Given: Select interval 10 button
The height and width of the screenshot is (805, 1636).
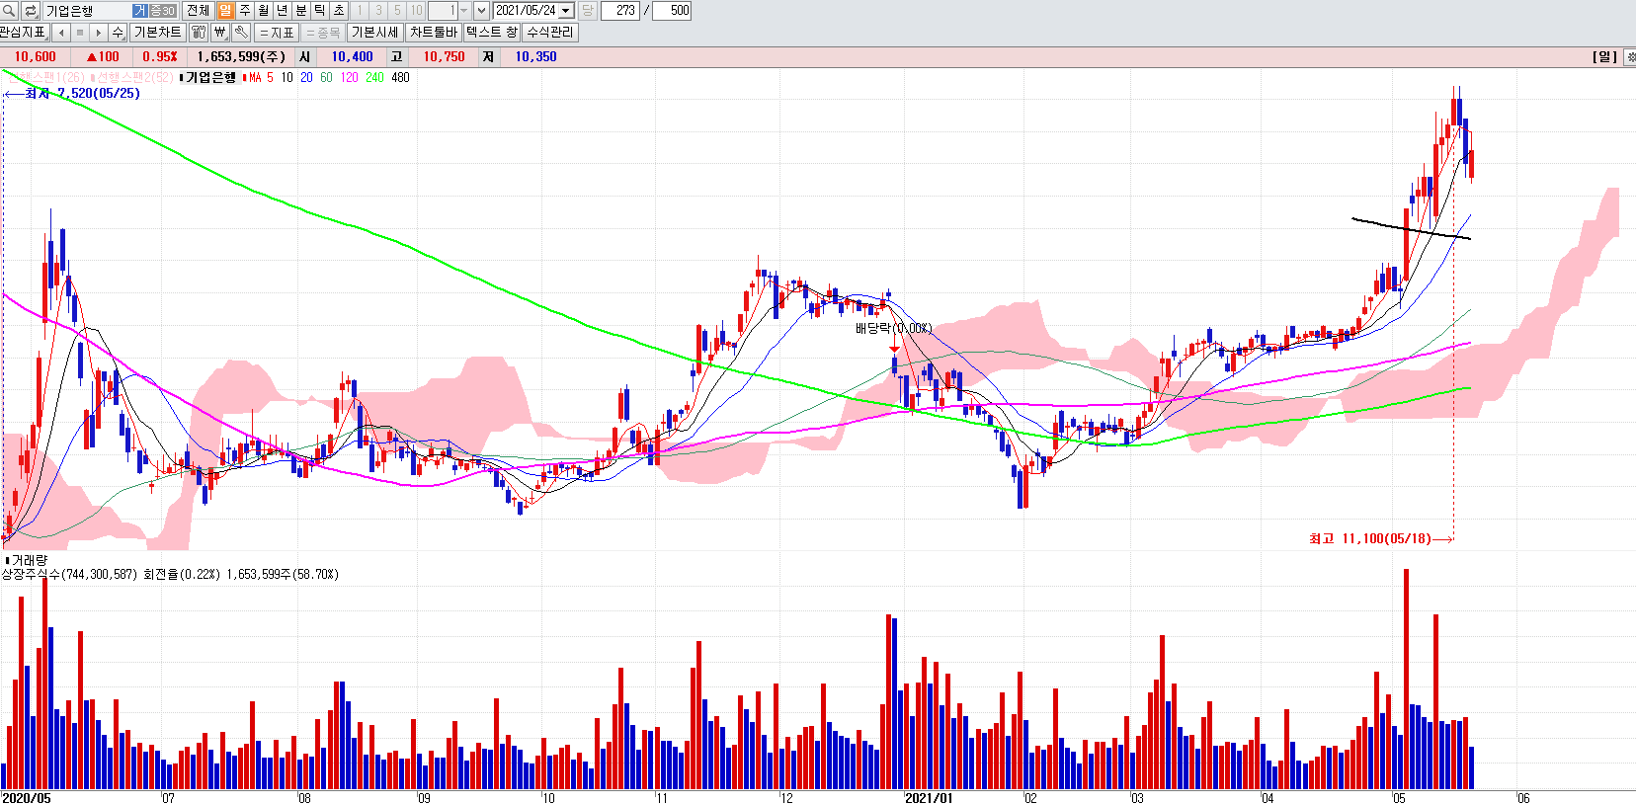Looking at the screenshot, I should tap(416, 11).
